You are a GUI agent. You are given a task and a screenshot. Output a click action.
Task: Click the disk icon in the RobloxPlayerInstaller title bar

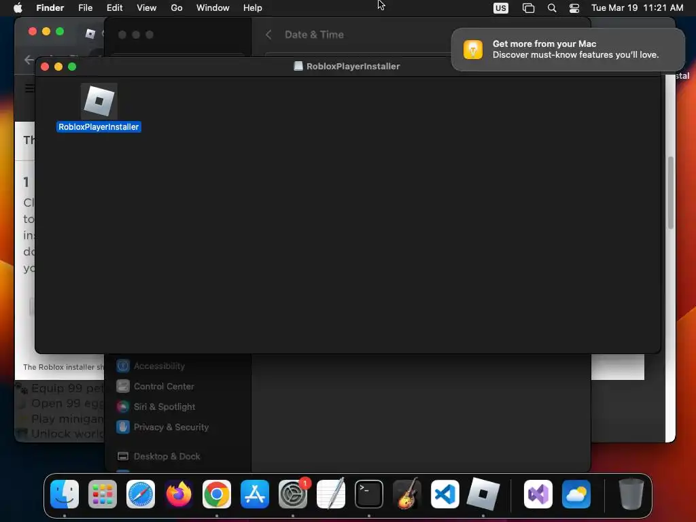coord(298,66)
